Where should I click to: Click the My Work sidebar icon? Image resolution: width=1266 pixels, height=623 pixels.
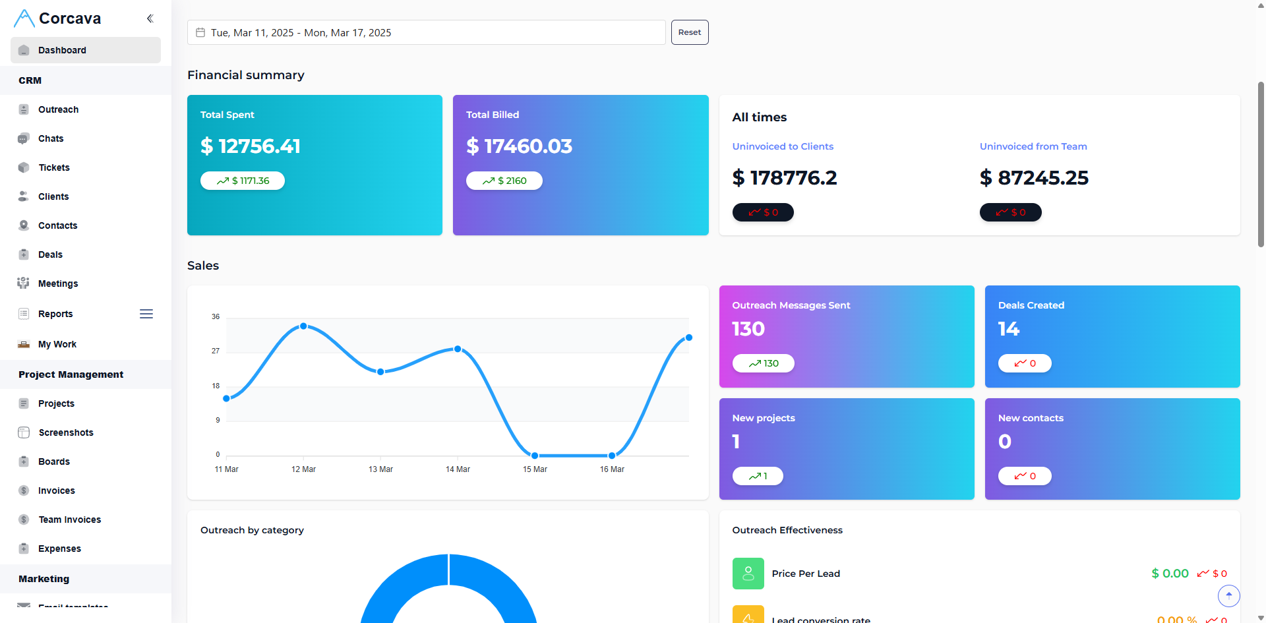tap(24, 344)
